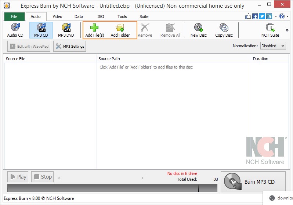Sort by the Source Path column header

point(174,59)
